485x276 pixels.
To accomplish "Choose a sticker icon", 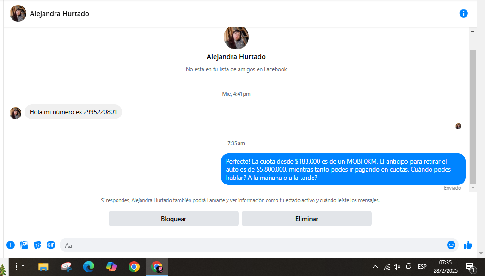I will pos(37,245).
